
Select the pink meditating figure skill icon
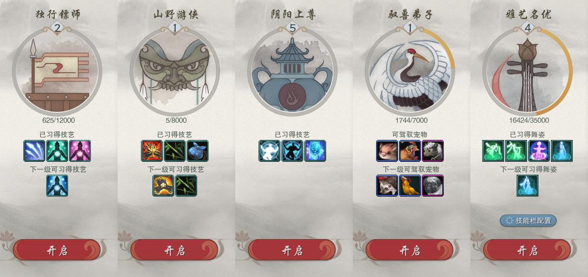click(80, 151)
